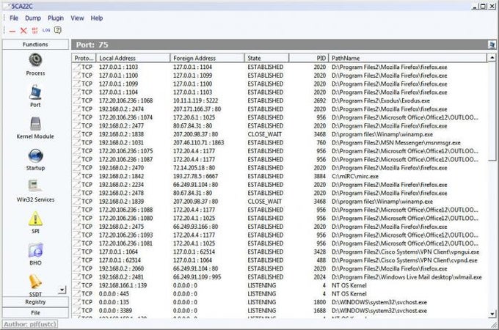Viewport: 499px width, 330px height.
Task: Click the list scrollbar down arrow
Action: pos(492,314)
